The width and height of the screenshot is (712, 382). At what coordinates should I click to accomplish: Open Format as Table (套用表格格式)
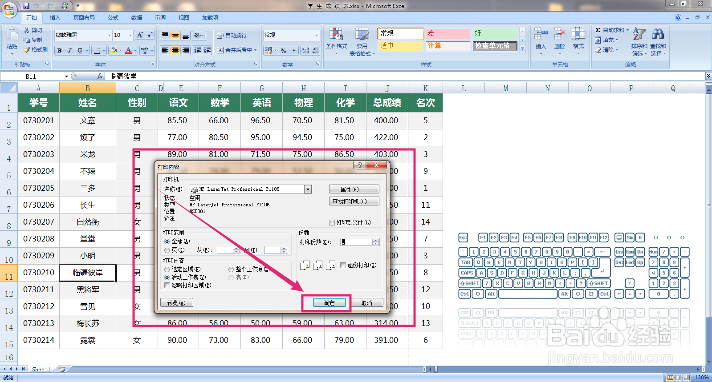362,41
